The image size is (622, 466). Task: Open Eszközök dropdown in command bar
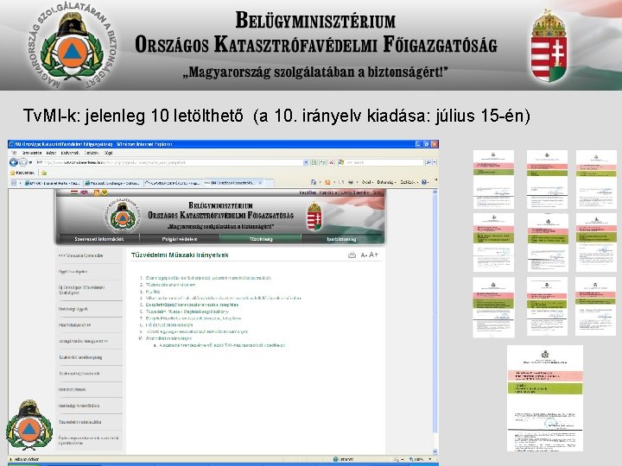pyautogui.click(x=409, y=182)
